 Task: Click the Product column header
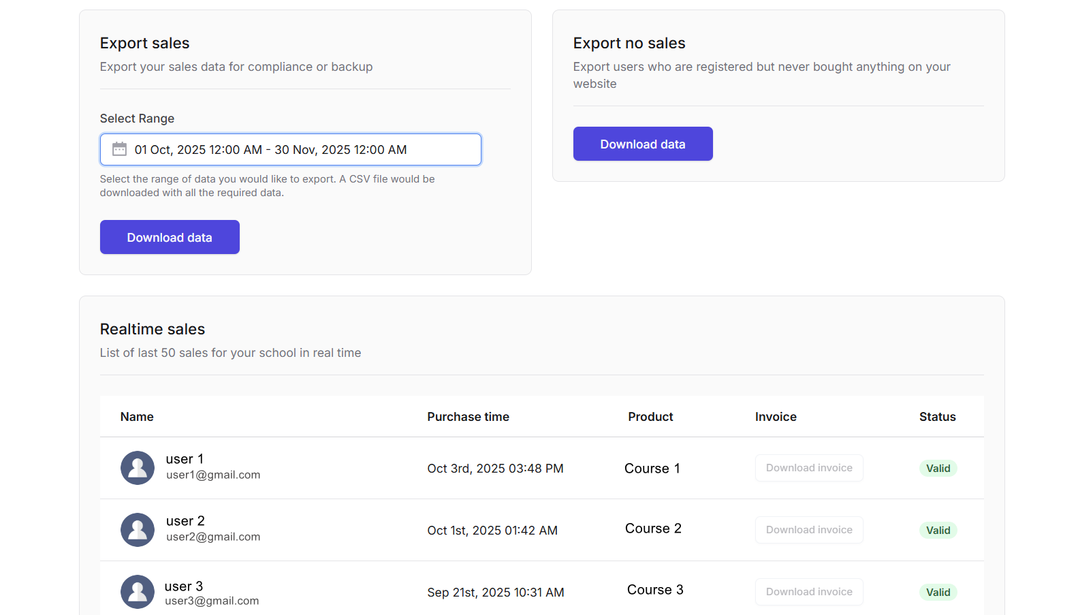pos(650,417)
